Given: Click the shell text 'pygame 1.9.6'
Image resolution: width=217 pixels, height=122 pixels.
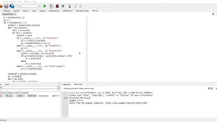Looking at the screenshot, I should (76, 100).
